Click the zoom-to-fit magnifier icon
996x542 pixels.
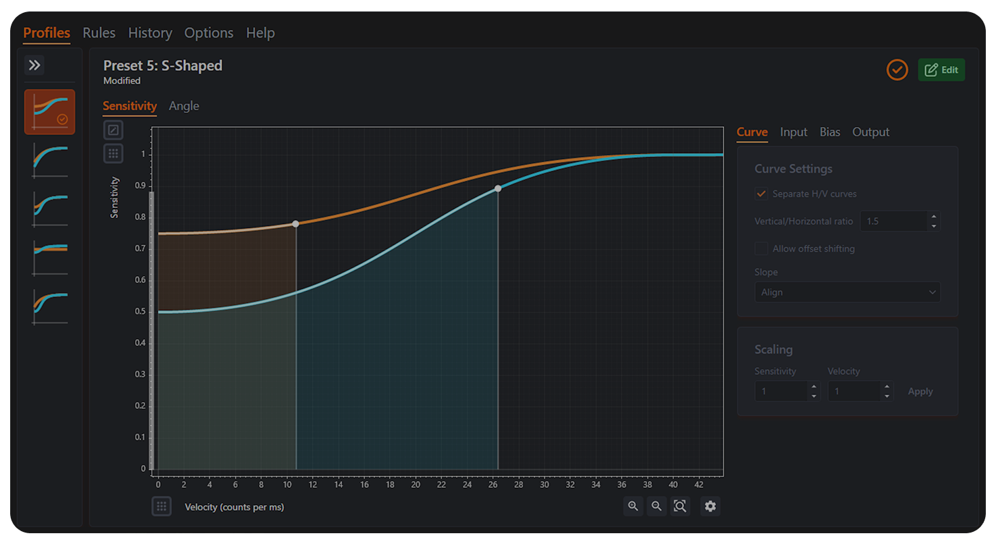tap(680, 506)
